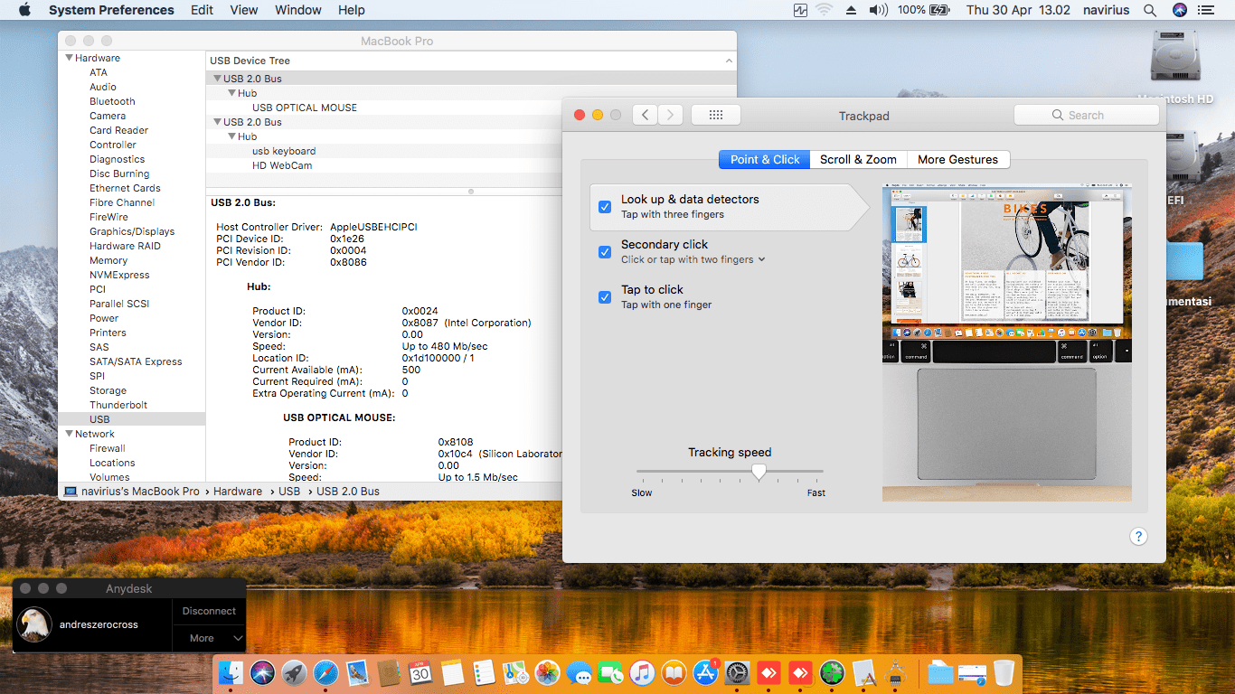Open the Trackpad help question mark button
Image resolution: width=1235 pixels, height=694 pixels.
click(1138, 537)
